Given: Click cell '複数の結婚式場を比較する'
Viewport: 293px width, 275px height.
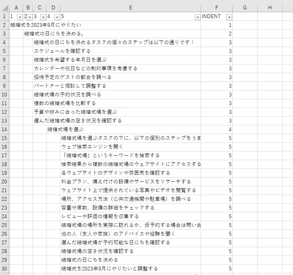Looking at the screenshot, I should (x=65, y=103).
